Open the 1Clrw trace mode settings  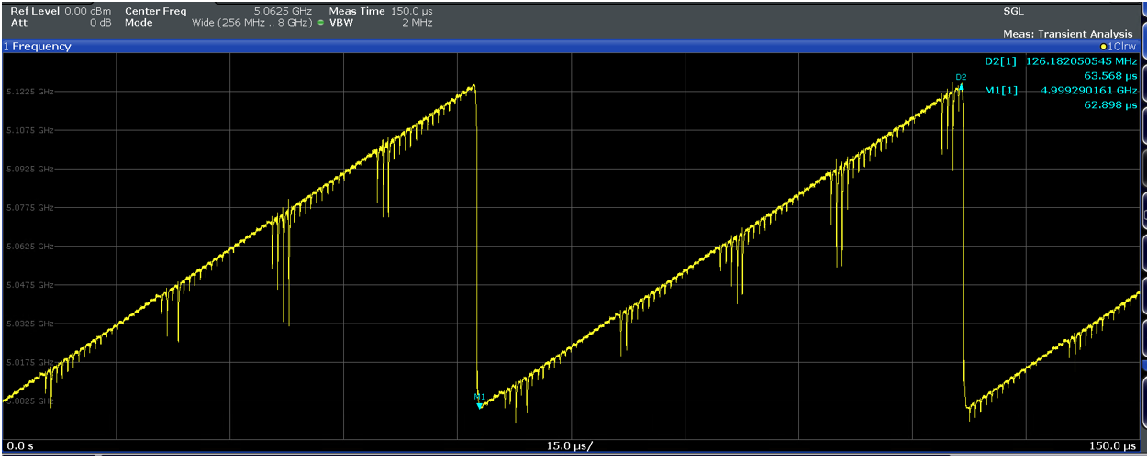pyautogui.click(x=1120, y=47)
